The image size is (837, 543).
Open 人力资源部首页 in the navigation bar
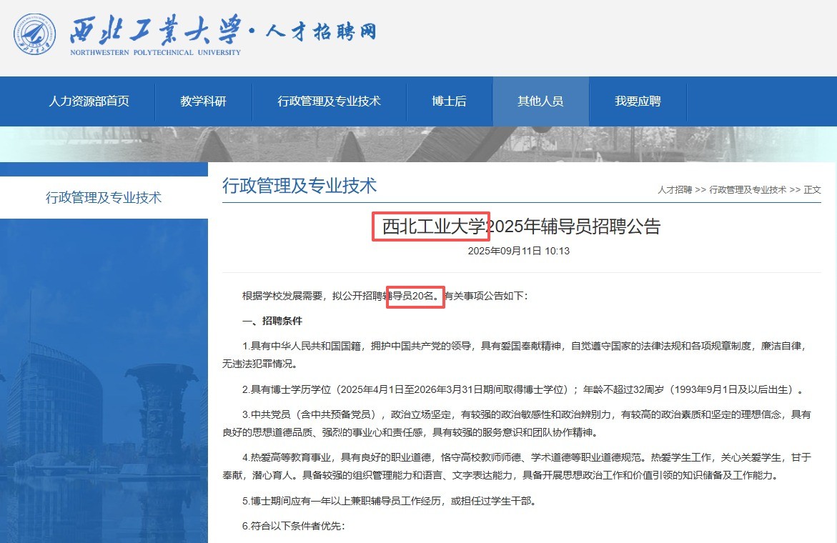89,101
